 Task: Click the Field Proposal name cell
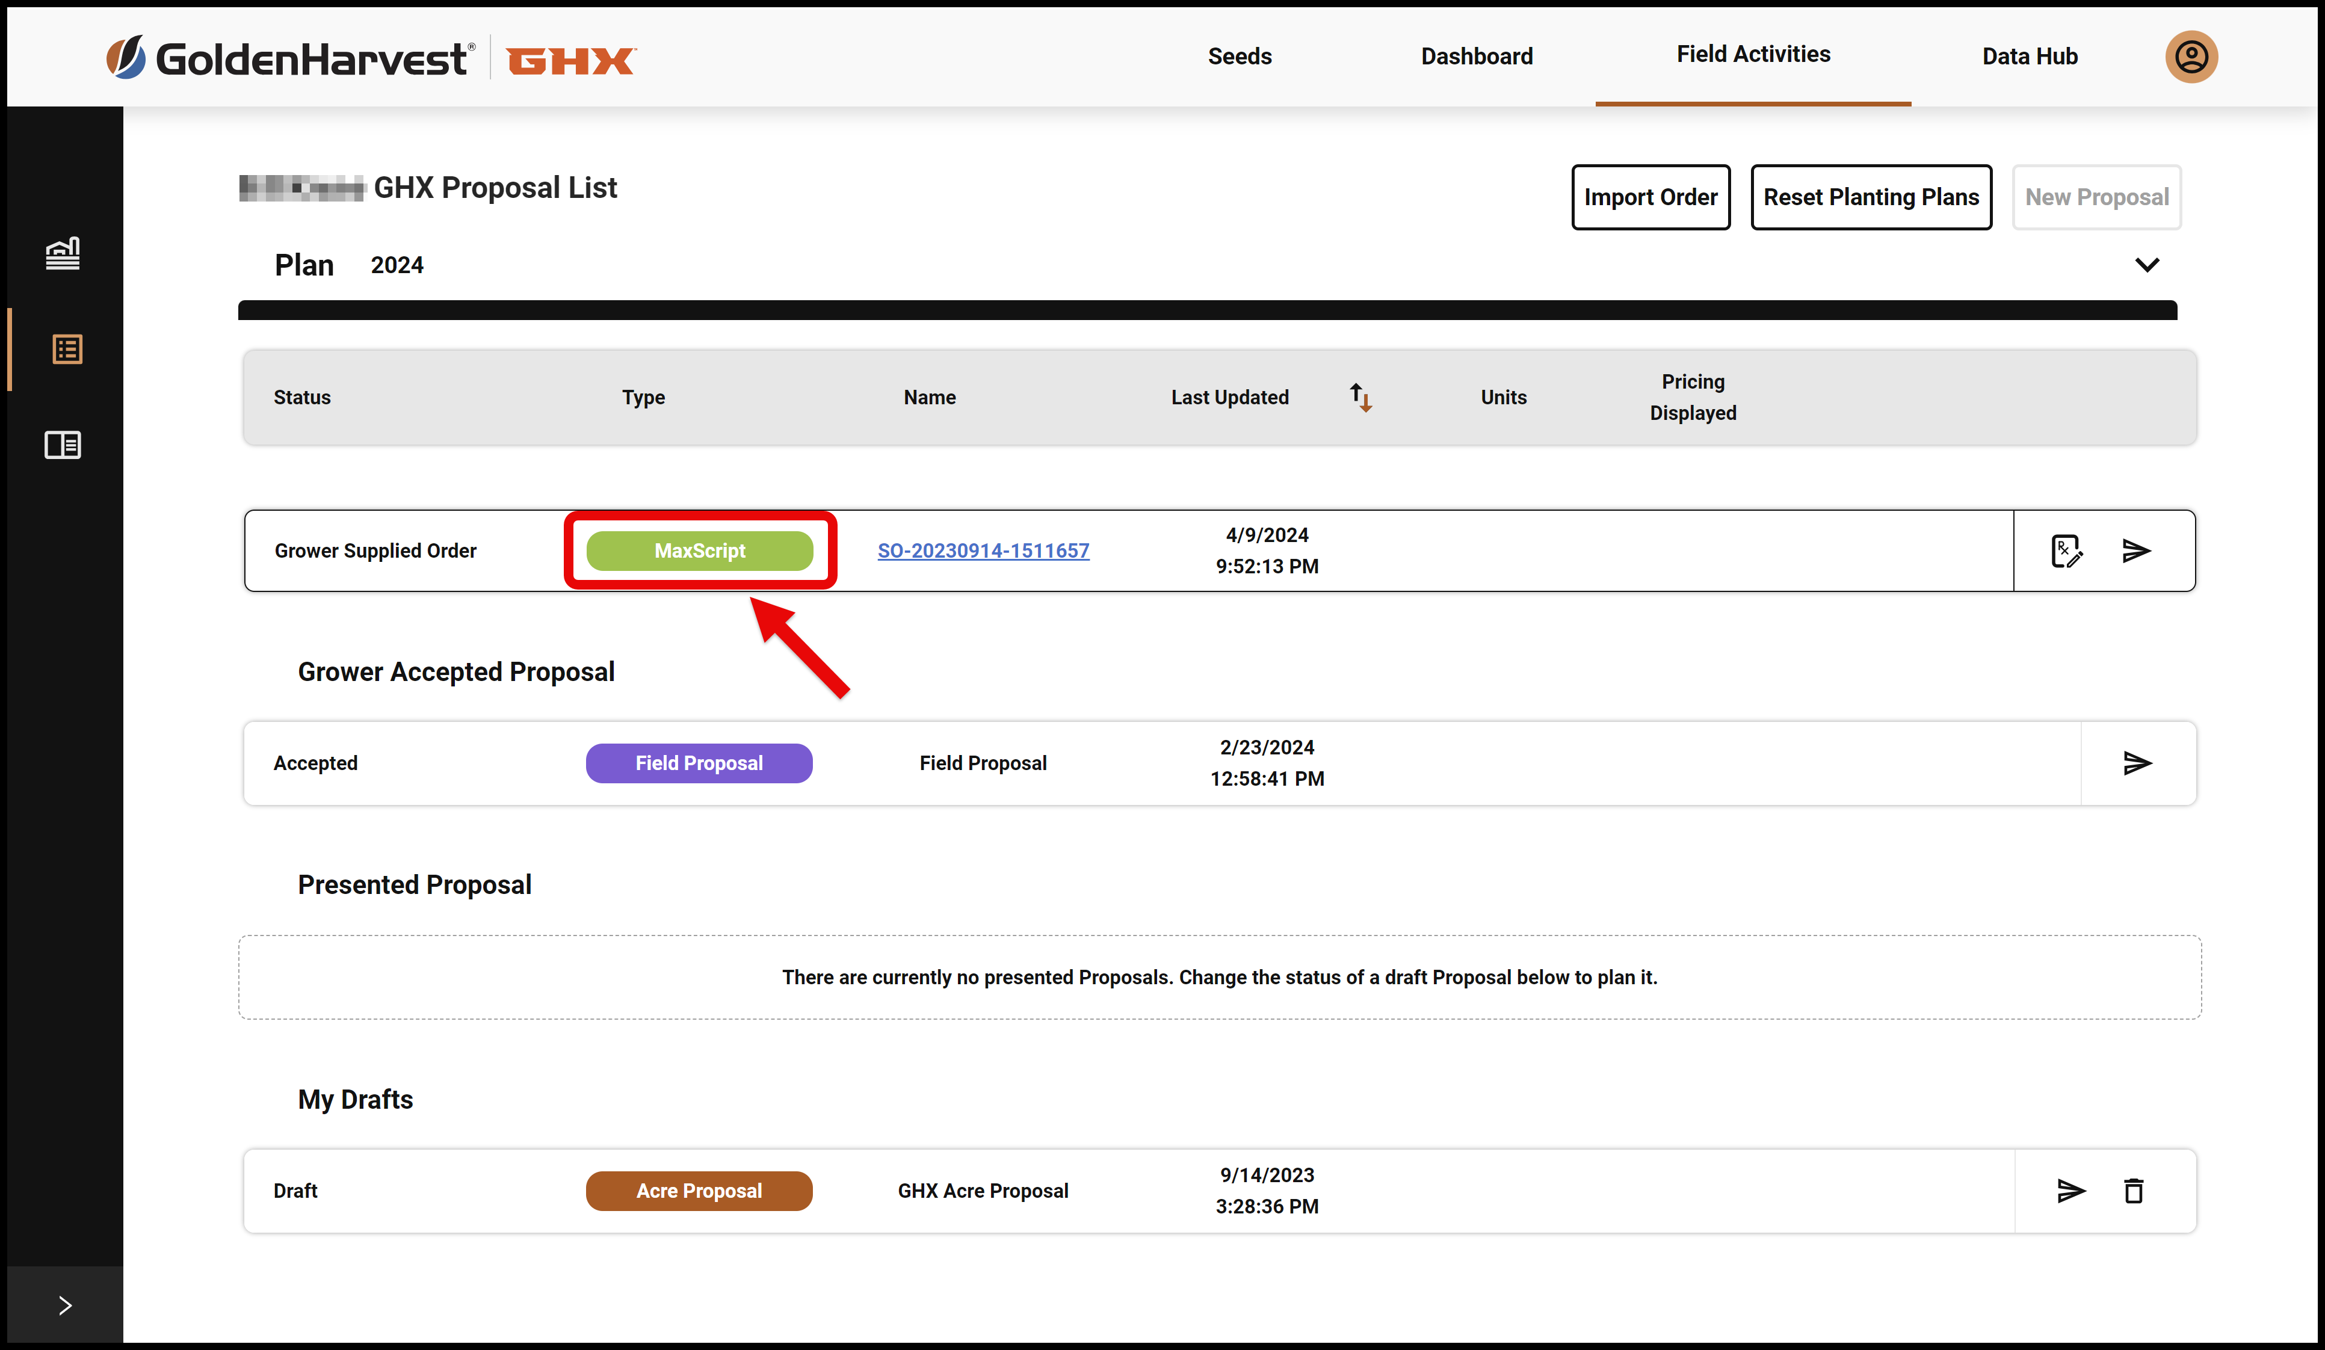pyautogui.click(x=983, y=763)
